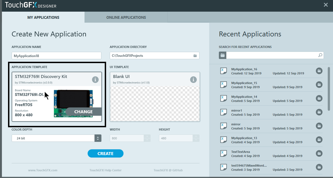Image resolution: width=333 pixels, height=178 pixels.
Task: Click CHANGE on application template
Action: pos(83,112)
